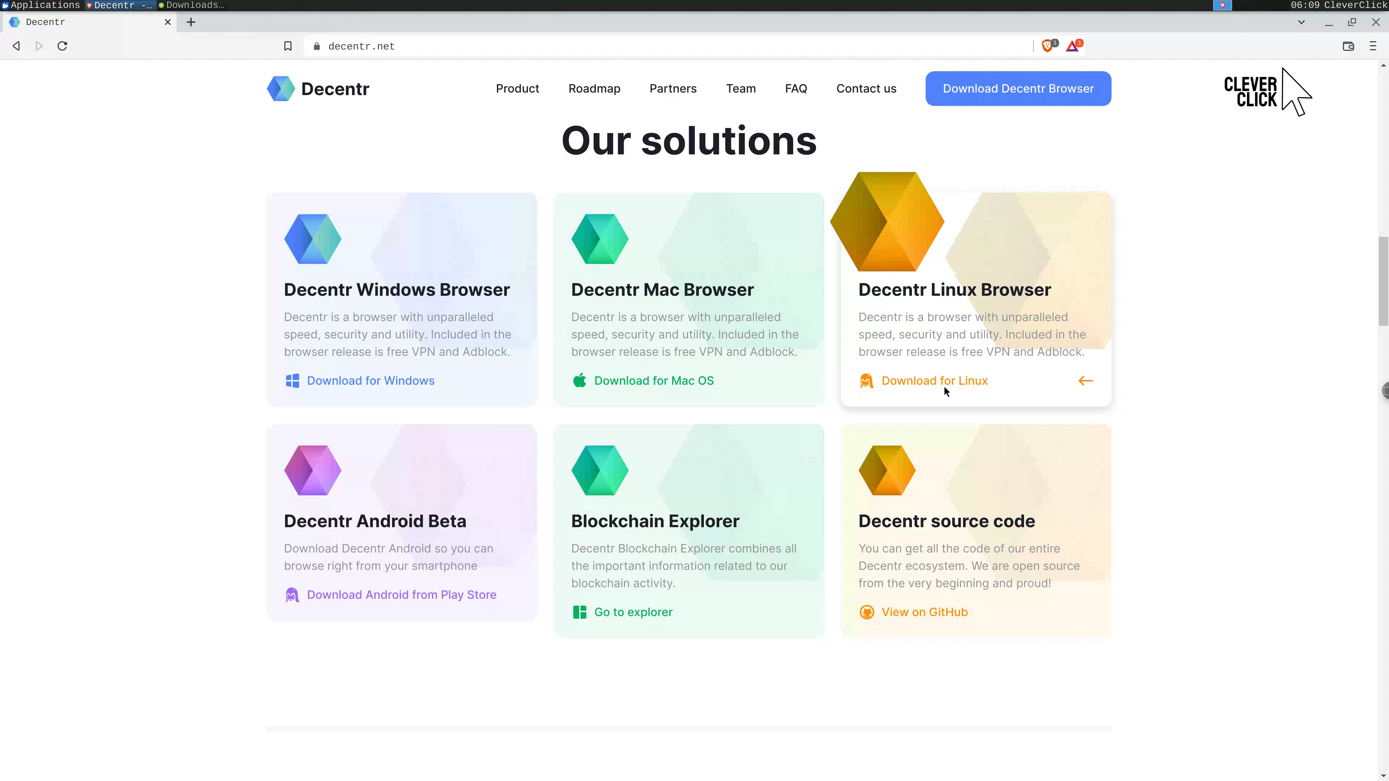This screenshot has width=1389, height=781.
Task: Select Download for Mac OS link
Action: click(x=654, y=380)
